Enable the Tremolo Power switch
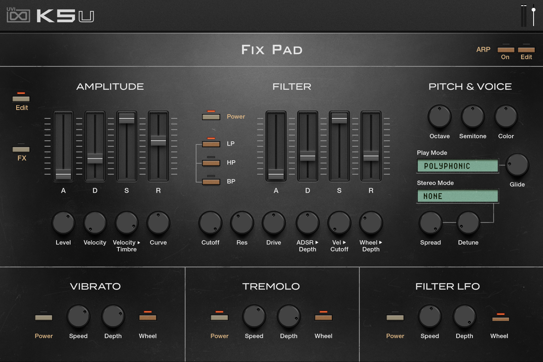543x362 pixels. point(219,317)
